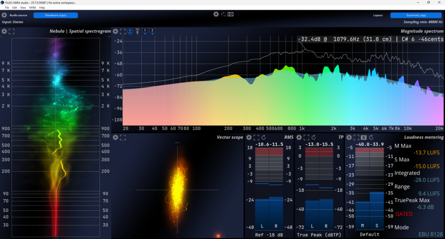
Task: Toggle peak hold arrow in Magnitude spectrum
Action: (x=137, y=31)
